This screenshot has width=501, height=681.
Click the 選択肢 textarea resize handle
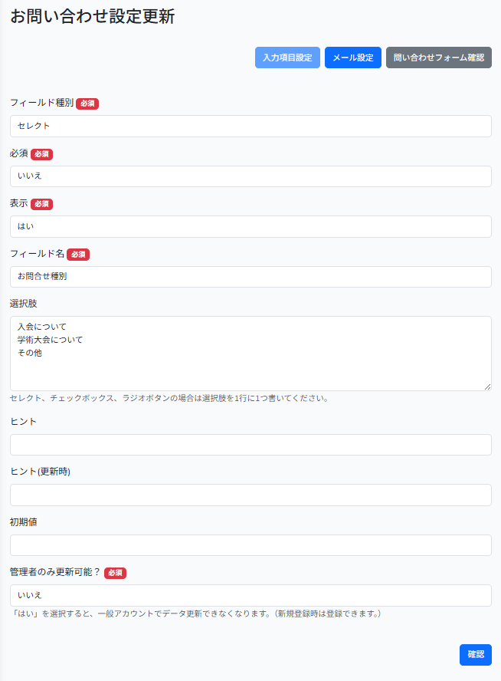pos(486,386)
